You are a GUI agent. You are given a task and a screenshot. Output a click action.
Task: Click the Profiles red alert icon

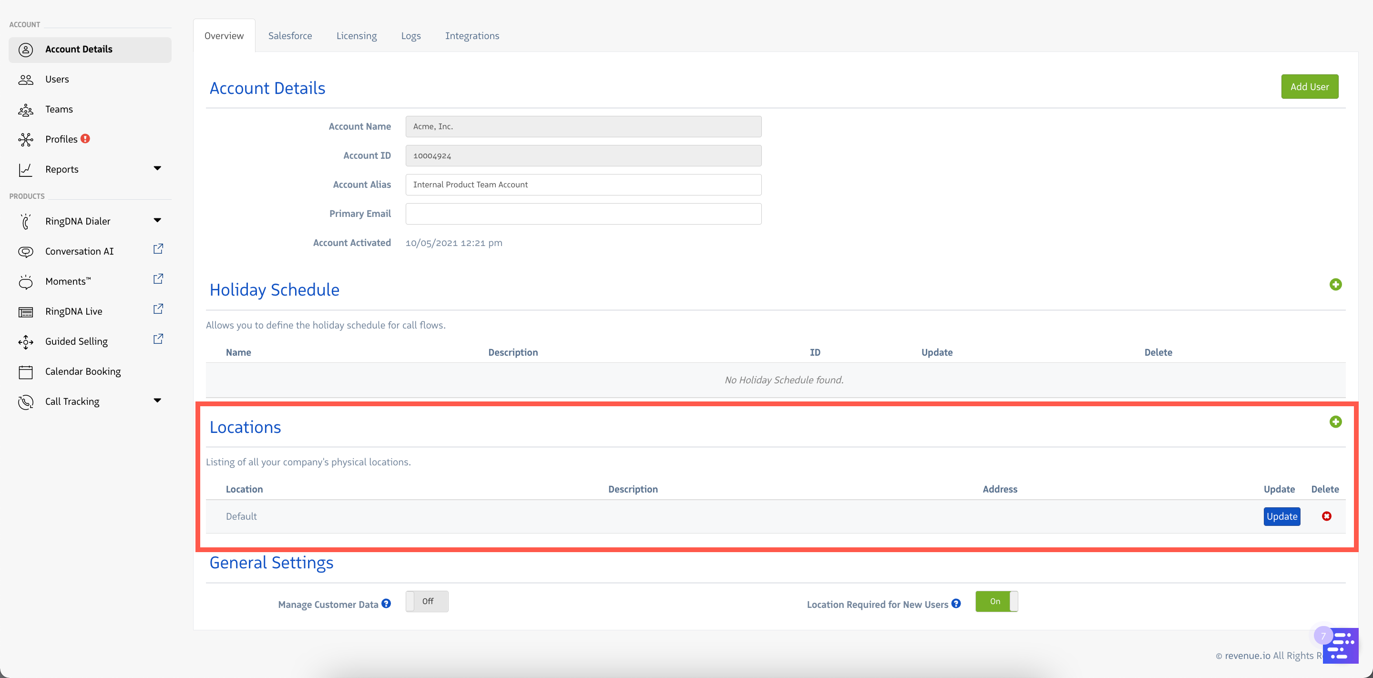point(85,139)
